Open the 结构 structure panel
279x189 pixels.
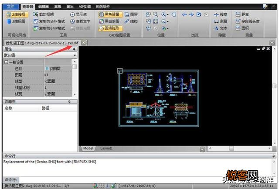pos(131,21)
